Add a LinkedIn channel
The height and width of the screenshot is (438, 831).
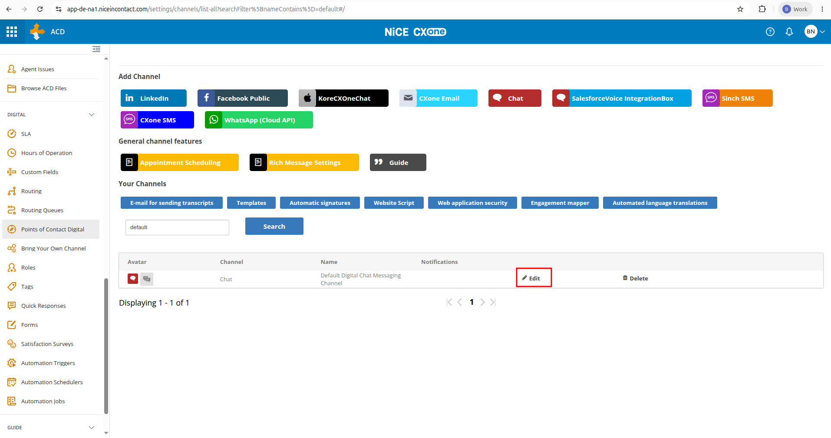coord(154,98)
